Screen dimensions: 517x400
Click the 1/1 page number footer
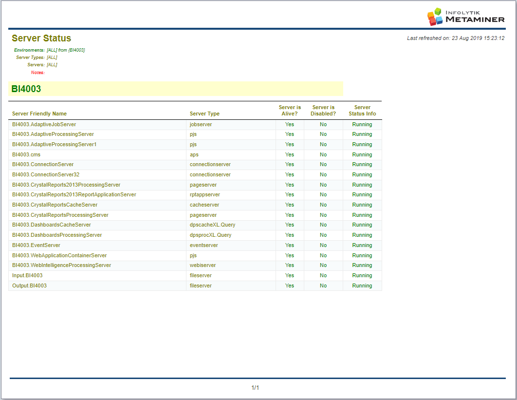(x=255, y=388)
